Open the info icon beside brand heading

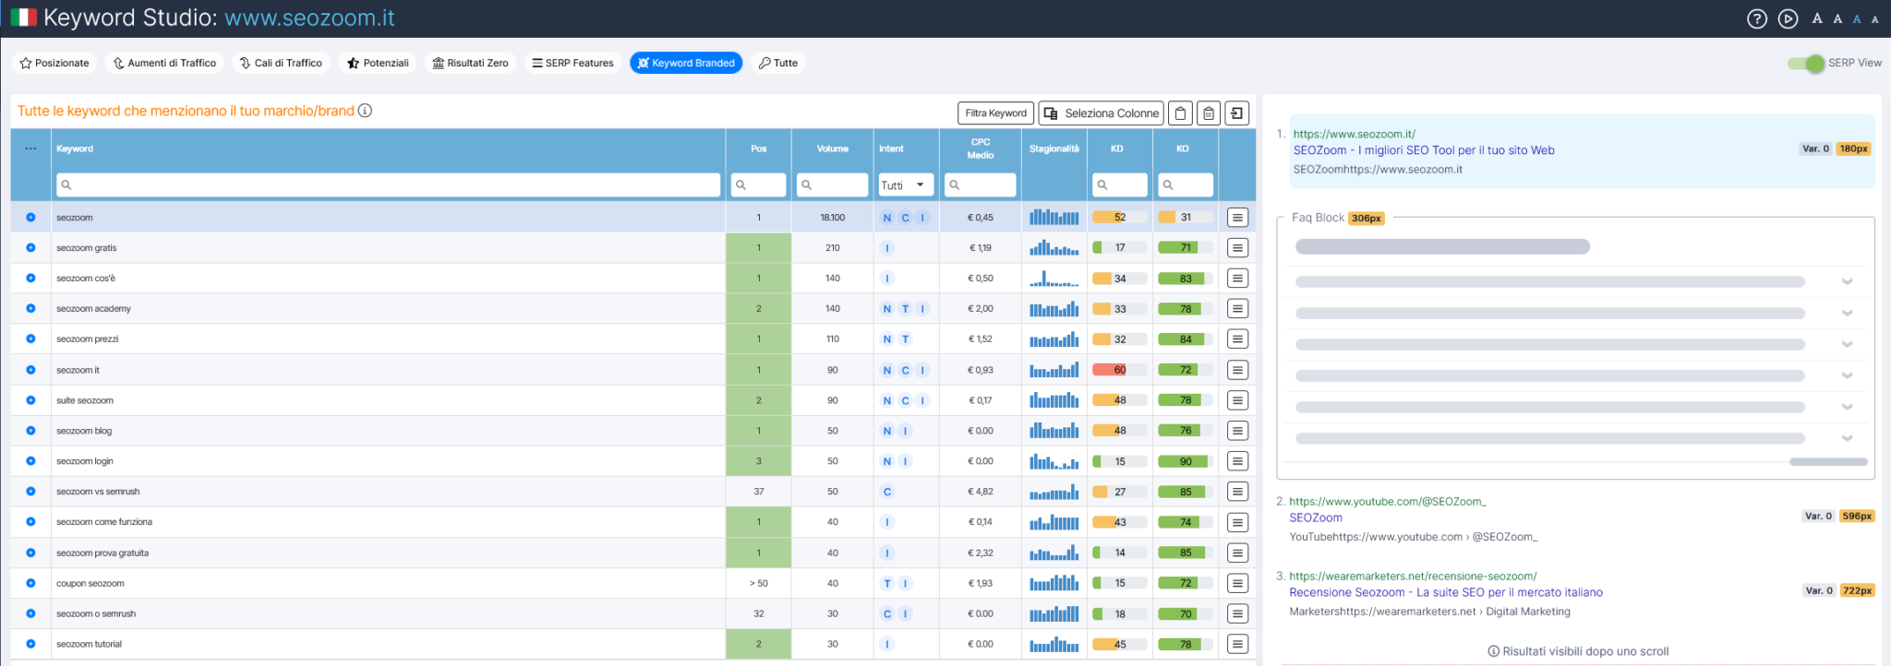tap(365, 111)
